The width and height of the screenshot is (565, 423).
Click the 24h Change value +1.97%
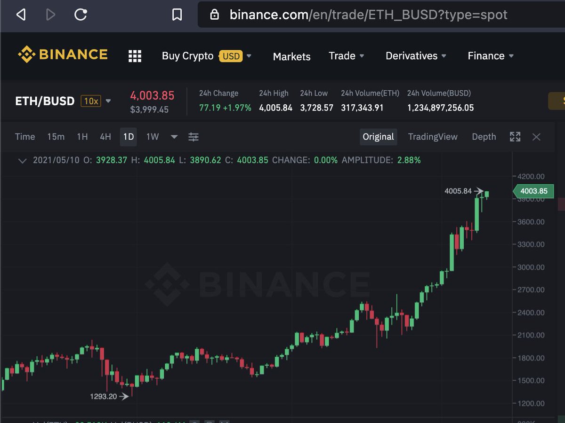237,108
